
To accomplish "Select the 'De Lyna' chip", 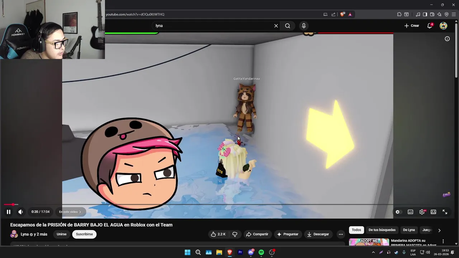I will point(409,230).
